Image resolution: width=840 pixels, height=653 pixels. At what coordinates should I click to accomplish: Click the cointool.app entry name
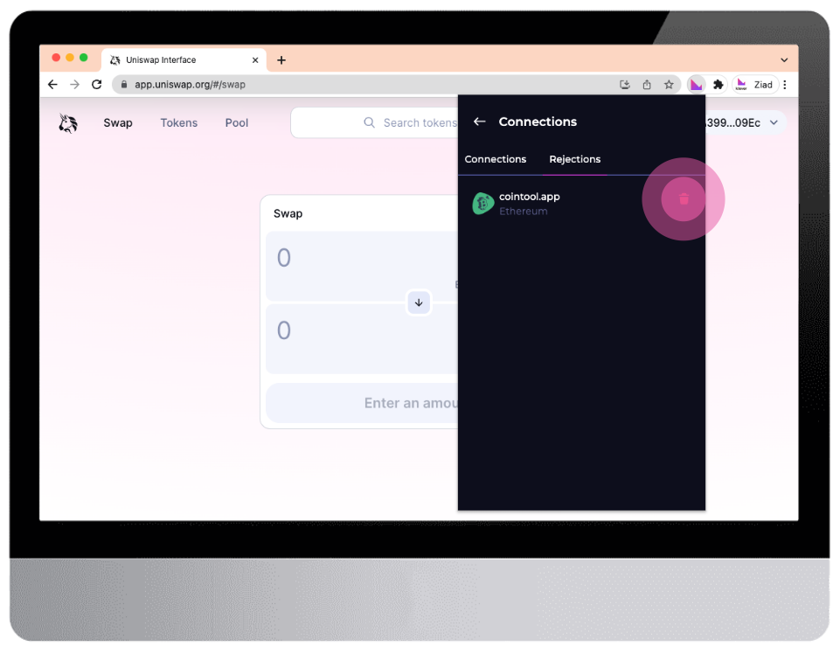click(530, 197)
